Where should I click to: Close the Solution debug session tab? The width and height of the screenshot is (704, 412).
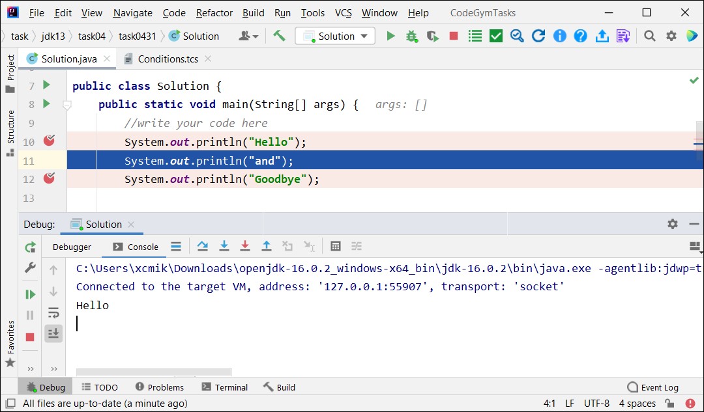point(131,224)
